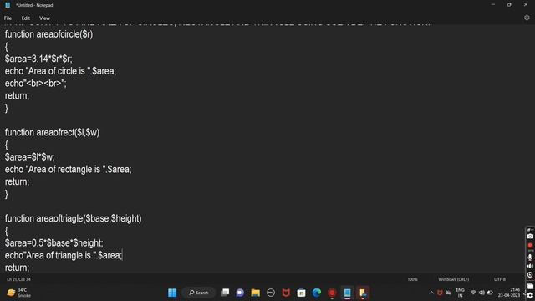The width and height of the screenshot is (535, 301).
Task: Click line '$area=3.14*$r*$r;'
Action: pos(38,59)
